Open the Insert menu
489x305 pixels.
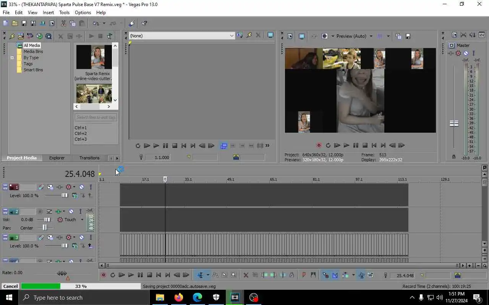point(48,13)
